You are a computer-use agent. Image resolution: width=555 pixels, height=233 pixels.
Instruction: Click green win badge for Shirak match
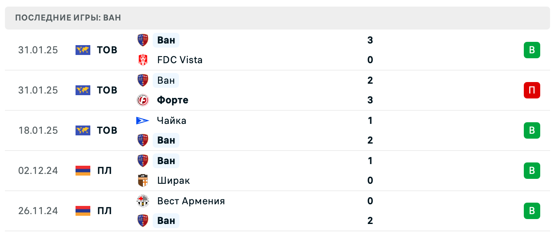click(532, 171)
